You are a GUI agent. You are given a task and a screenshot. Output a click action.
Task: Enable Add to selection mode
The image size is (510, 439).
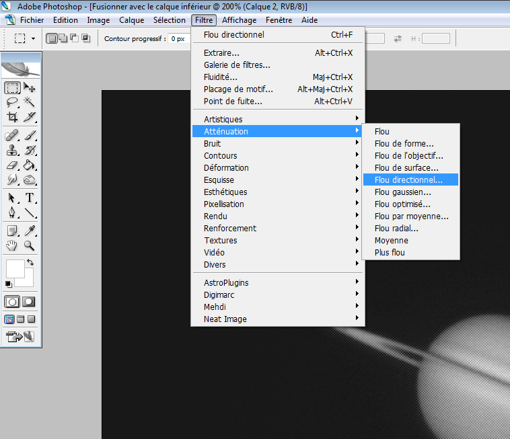click(x=63, y=38)
